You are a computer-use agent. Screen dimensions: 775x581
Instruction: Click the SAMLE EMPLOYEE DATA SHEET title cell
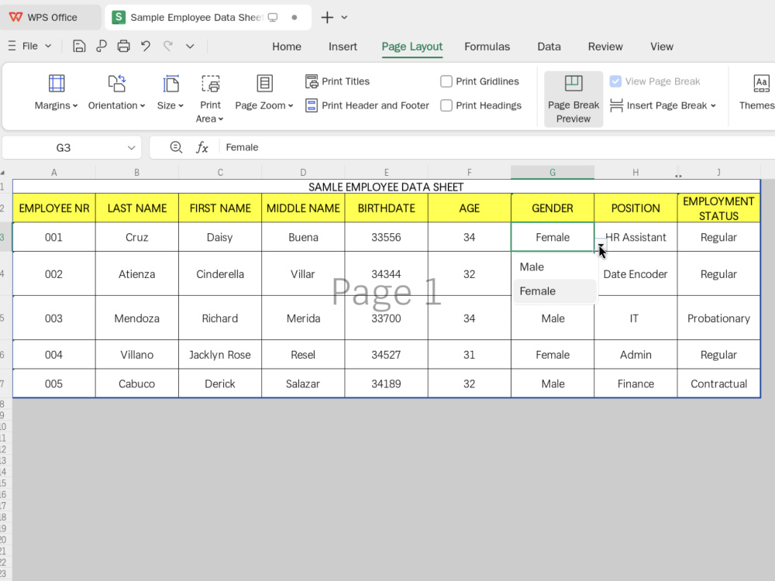[x=386, y=187]
